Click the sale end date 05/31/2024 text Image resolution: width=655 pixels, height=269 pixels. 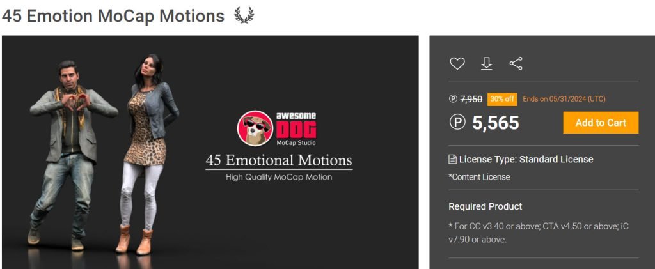(564, 99)
